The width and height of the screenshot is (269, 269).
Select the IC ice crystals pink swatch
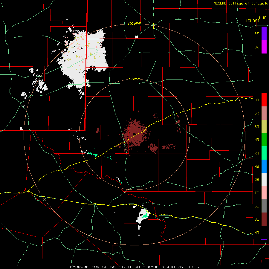pos(264,193)
